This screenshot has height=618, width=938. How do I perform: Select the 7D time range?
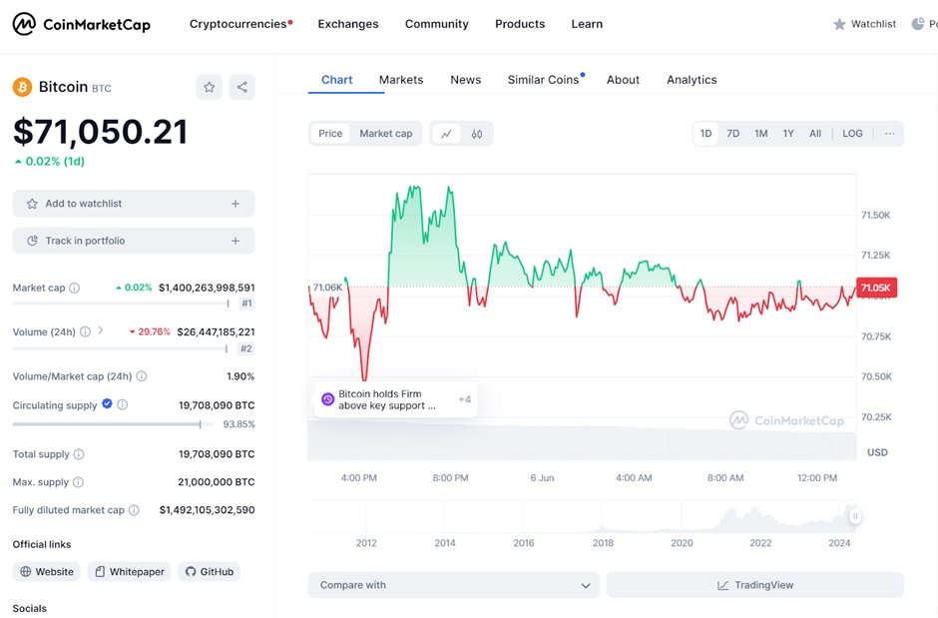(x=732, y=134)
